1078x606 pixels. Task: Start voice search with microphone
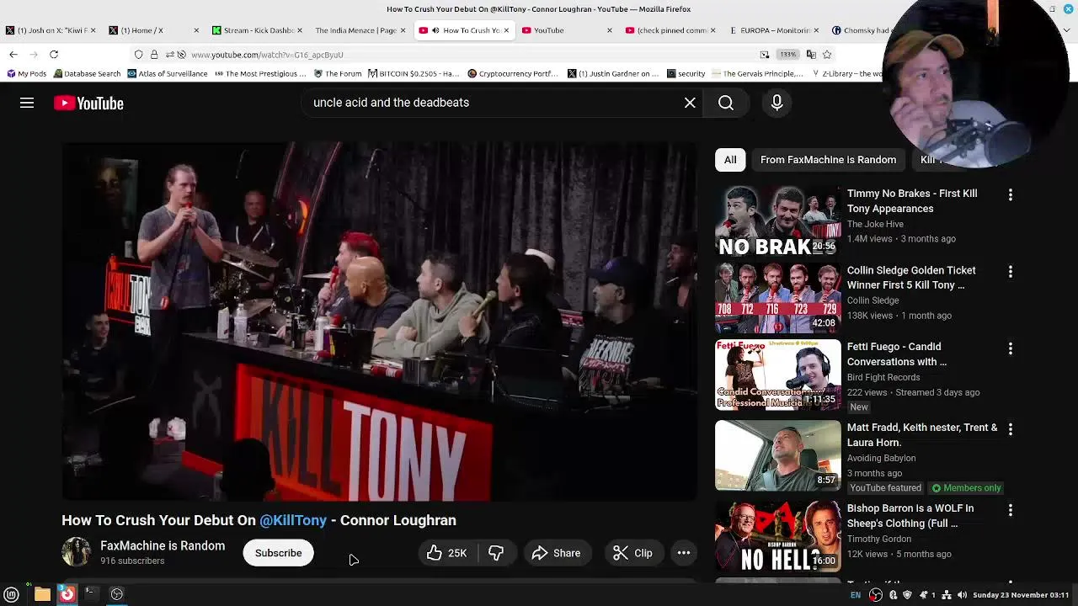click(x=776, y=103)
